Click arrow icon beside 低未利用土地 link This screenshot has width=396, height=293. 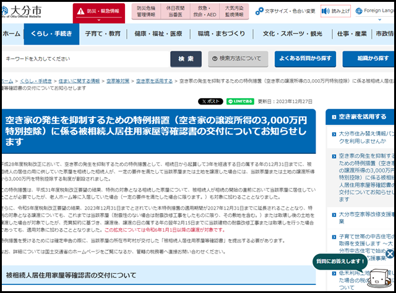(334, 273)
